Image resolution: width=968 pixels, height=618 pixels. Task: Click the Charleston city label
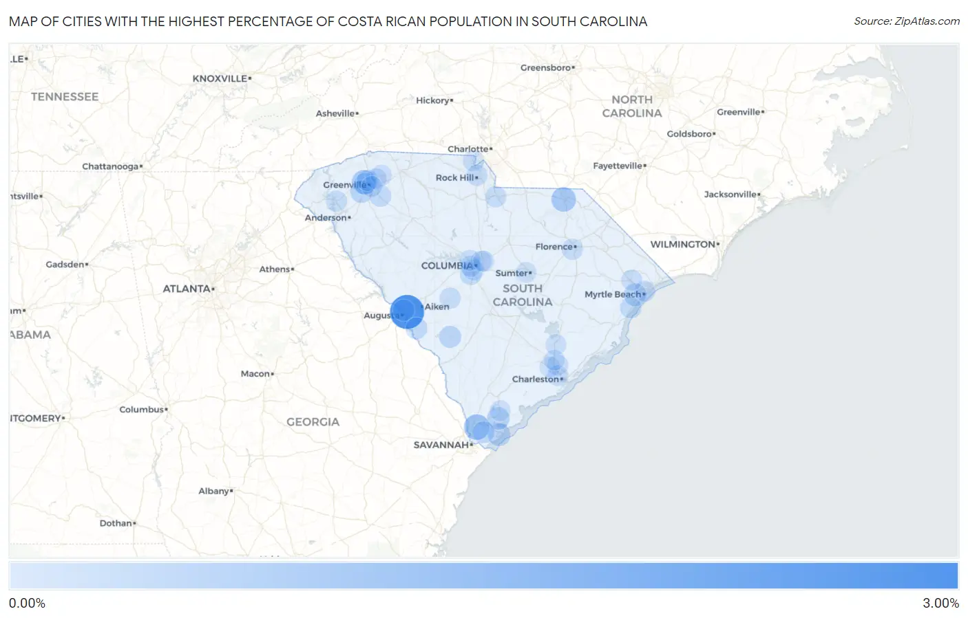536,379
